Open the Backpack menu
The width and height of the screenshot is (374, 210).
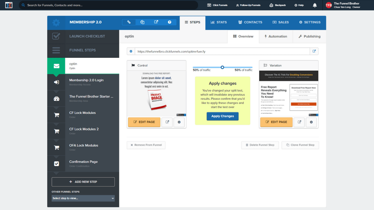(278, 5)
